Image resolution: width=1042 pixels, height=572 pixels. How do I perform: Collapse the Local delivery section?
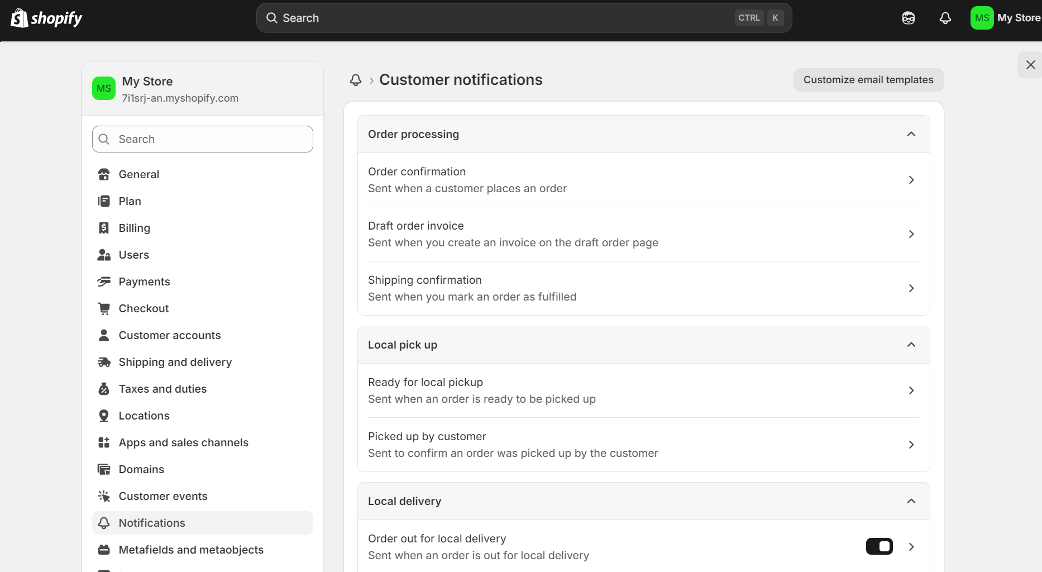point(911,501)
